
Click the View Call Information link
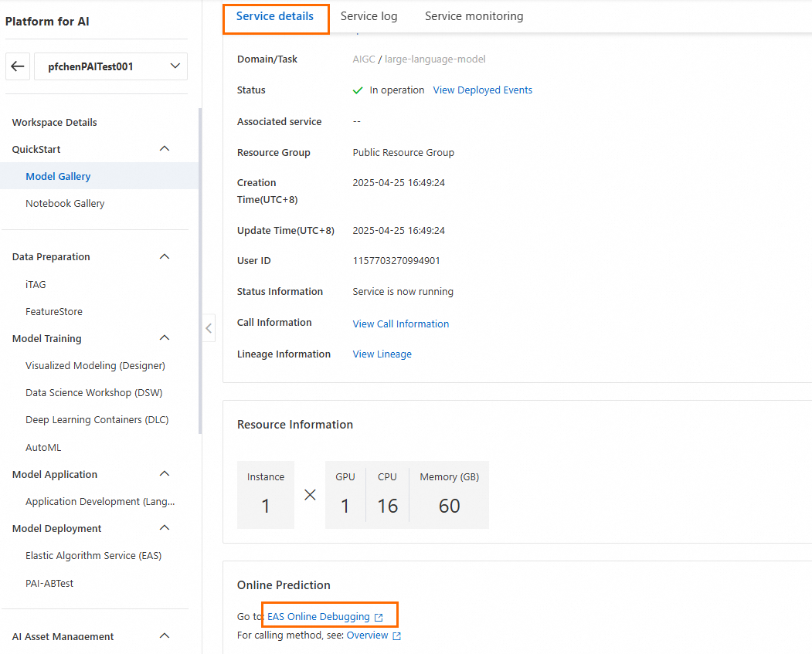[400, 324]
